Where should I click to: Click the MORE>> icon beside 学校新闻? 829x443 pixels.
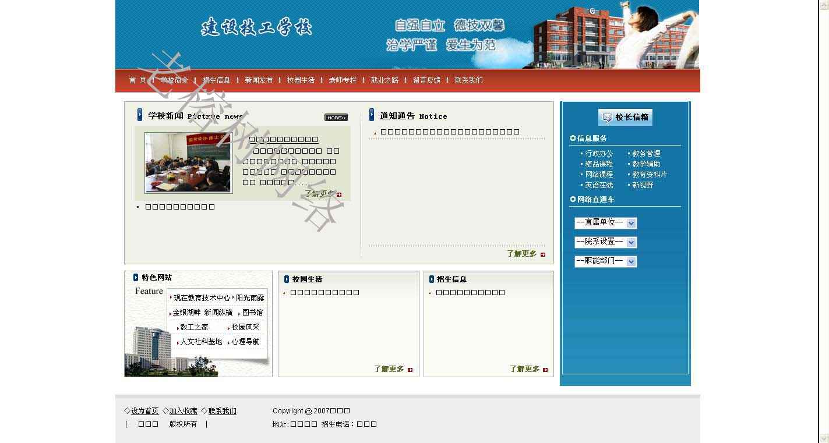336,118
